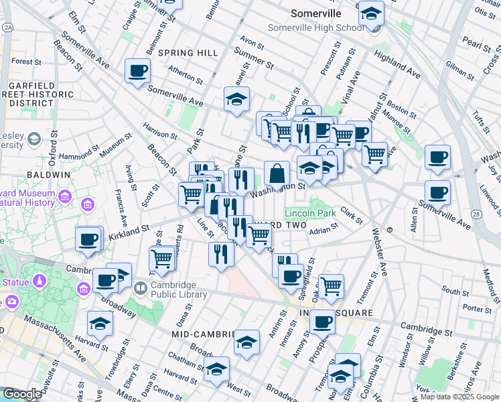Click the coffee cup marker near Springfield St

click(291, 277)
